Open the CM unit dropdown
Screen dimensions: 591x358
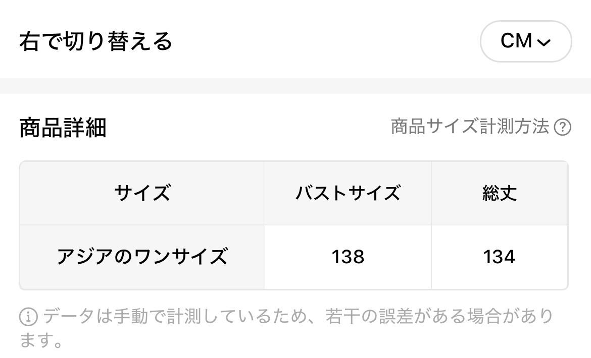(x=525, y=41)
